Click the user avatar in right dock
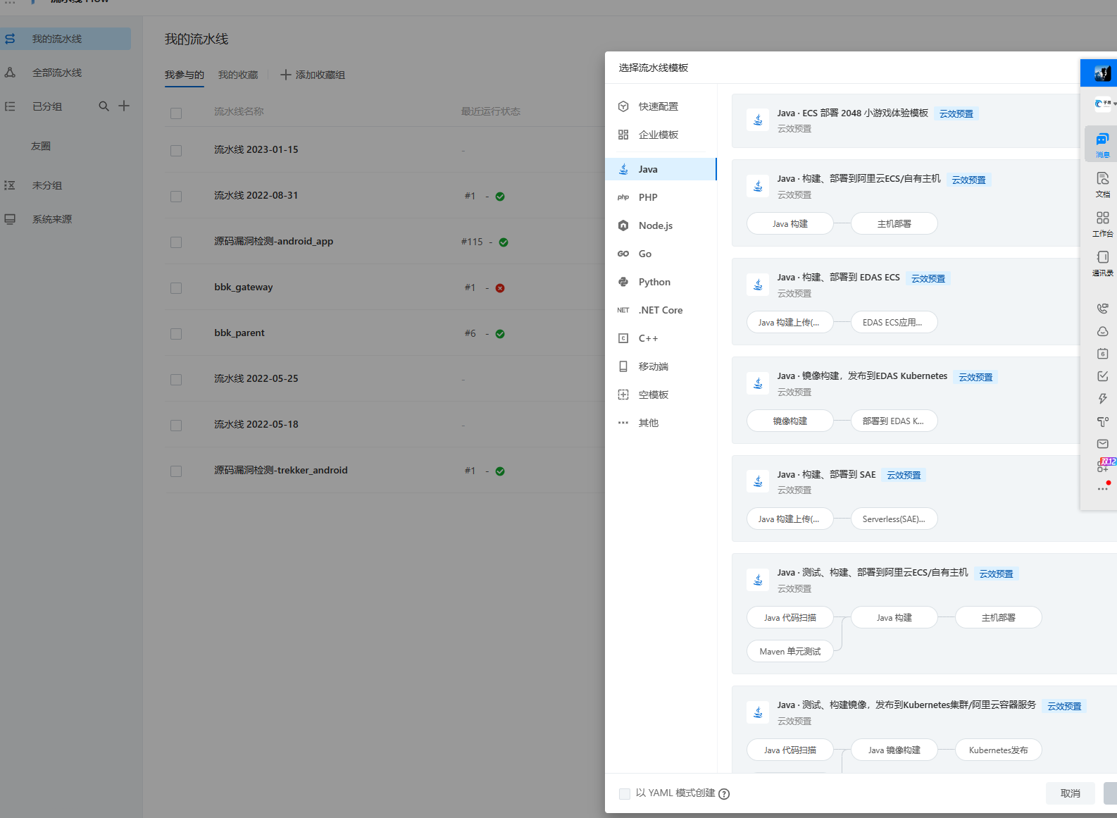The height and width of the screenshot is (818, 1117). (1102, 73)
